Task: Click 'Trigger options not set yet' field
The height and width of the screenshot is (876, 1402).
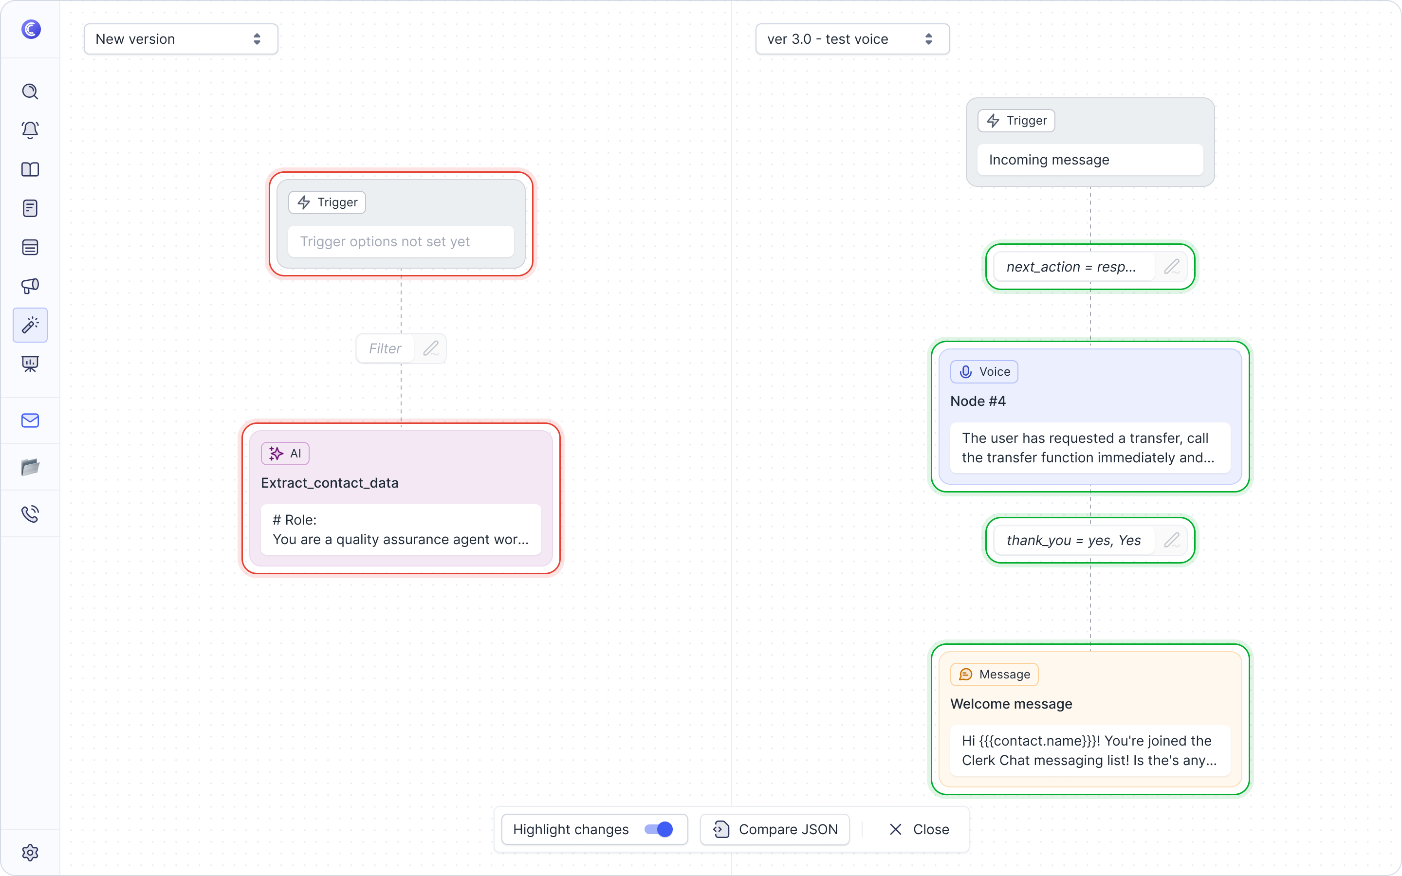Action: pos(401,241)
